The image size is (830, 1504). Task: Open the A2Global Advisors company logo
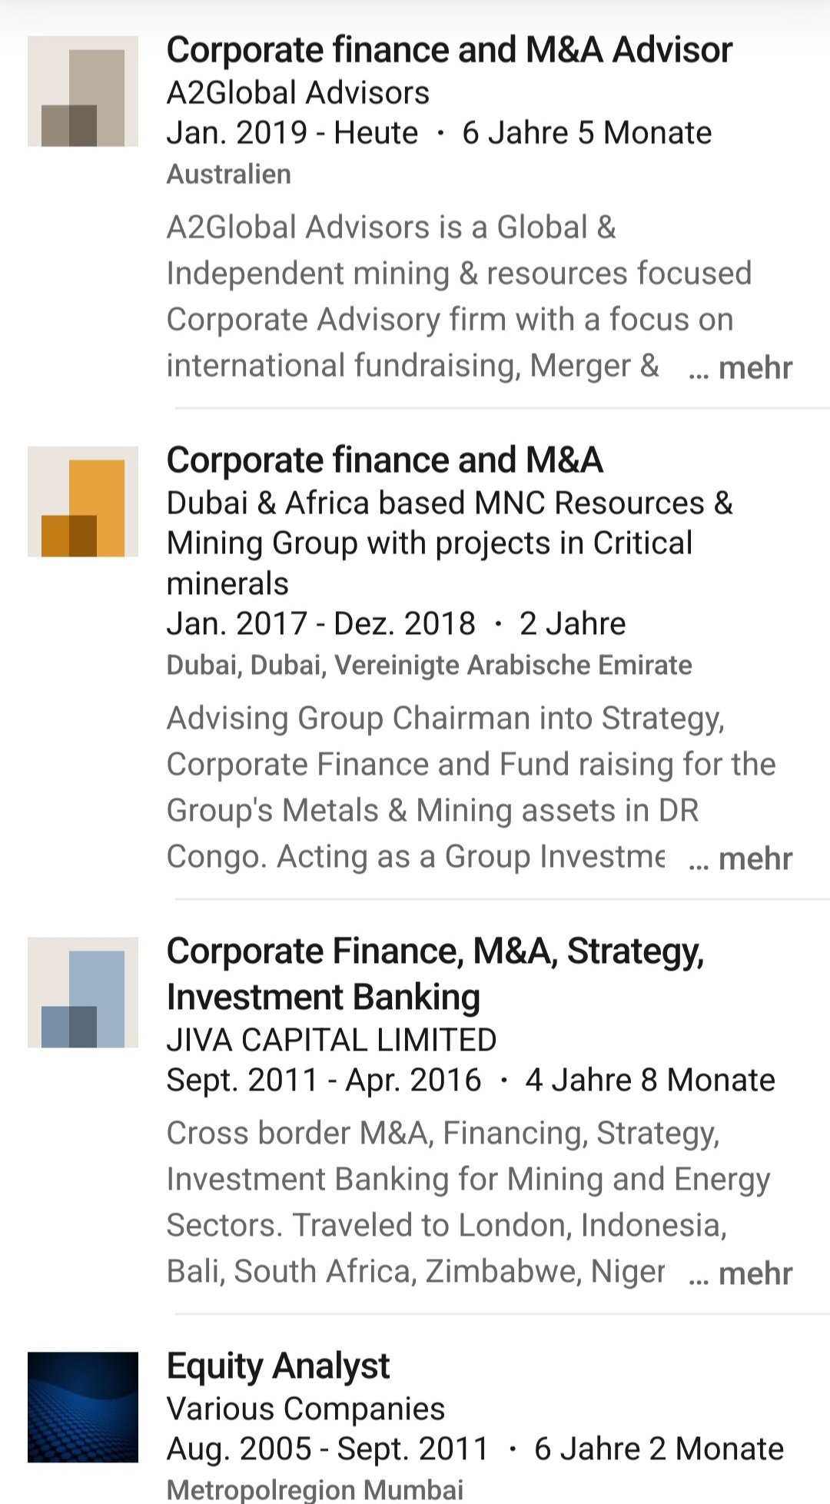pyautogui.click(x=83, y=91)
